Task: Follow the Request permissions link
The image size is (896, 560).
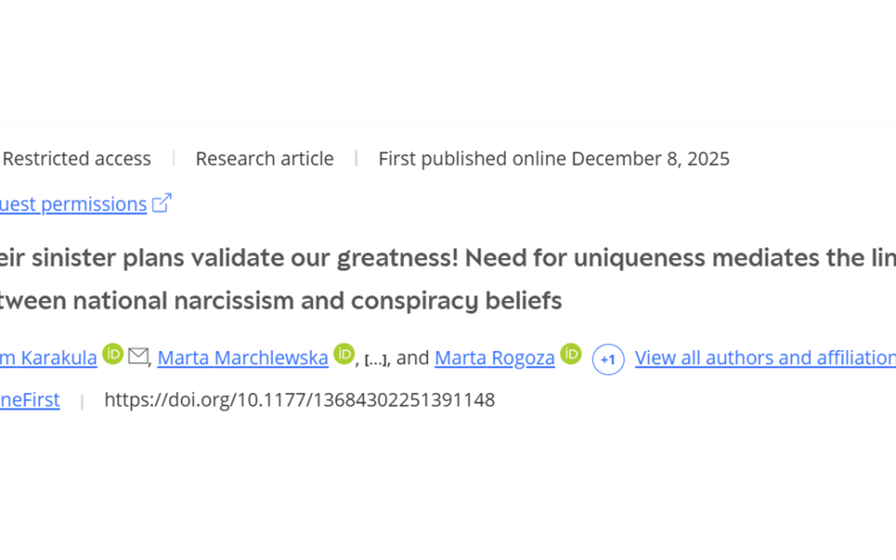Action: (73, 203)
